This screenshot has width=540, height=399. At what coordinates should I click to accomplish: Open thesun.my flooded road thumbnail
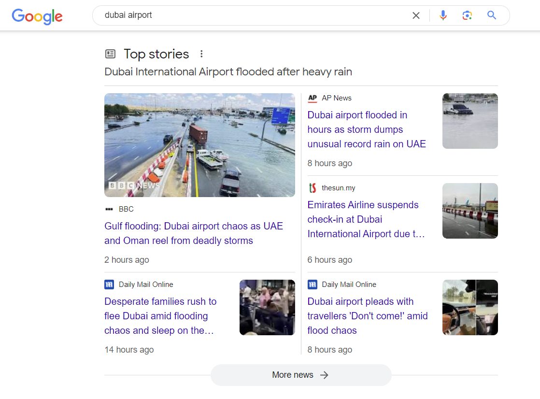tap(470, 211)
